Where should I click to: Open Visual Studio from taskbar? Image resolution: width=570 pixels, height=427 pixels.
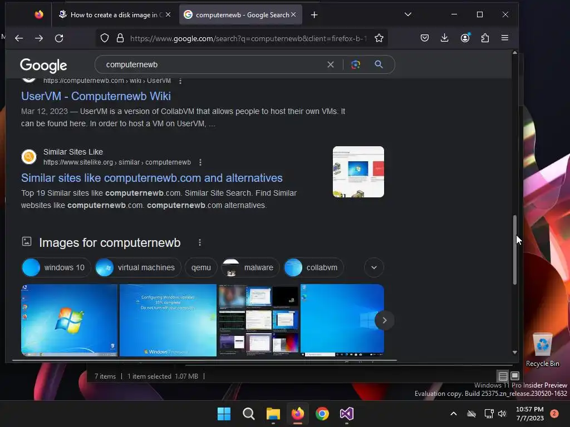point(347,414)
